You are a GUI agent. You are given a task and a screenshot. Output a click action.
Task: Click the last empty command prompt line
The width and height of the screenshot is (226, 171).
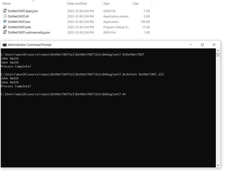click(63, 94)
